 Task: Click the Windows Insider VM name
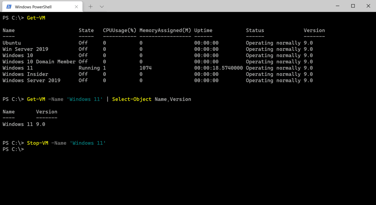(25, 74)
